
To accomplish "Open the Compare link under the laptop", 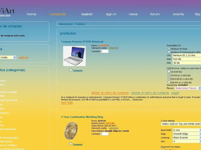I will point(78,70).
